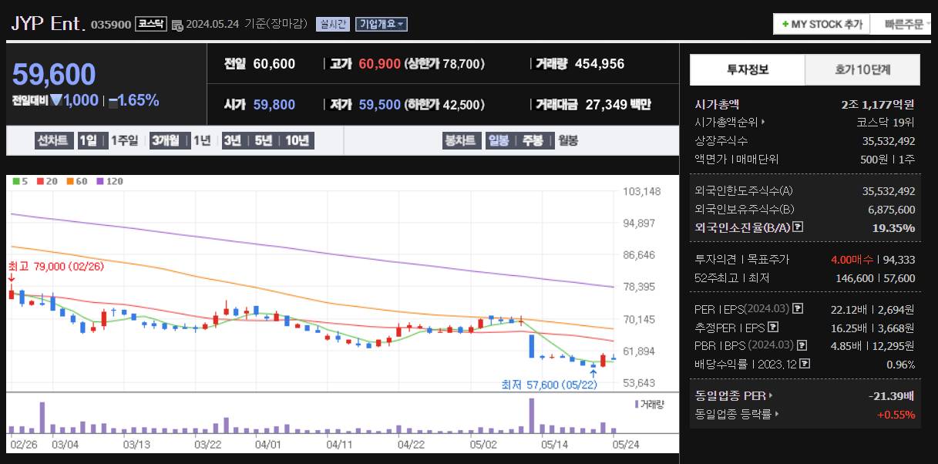Click the 시가총액 2조 1,177억원 value
The width and height of the screenshot is (938, 464).
(x=878, y=104)
